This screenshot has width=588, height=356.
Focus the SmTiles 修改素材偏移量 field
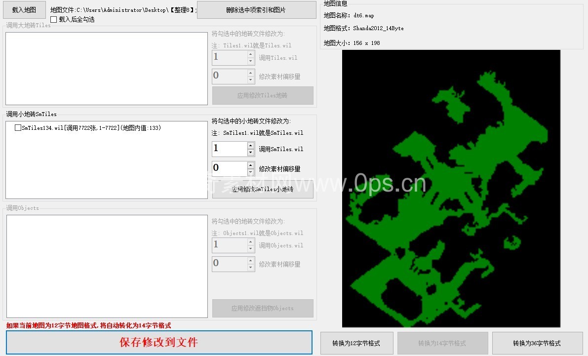(230, 169)
